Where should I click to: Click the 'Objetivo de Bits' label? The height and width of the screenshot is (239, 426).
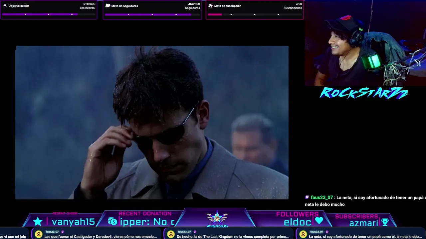pos(19,6)
